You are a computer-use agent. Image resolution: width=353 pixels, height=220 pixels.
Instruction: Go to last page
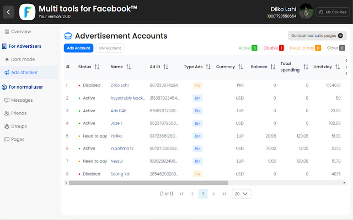(x=224, y=194)
